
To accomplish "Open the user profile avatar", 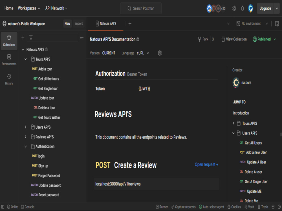I will pyautogui.click(x=250, y=8).
